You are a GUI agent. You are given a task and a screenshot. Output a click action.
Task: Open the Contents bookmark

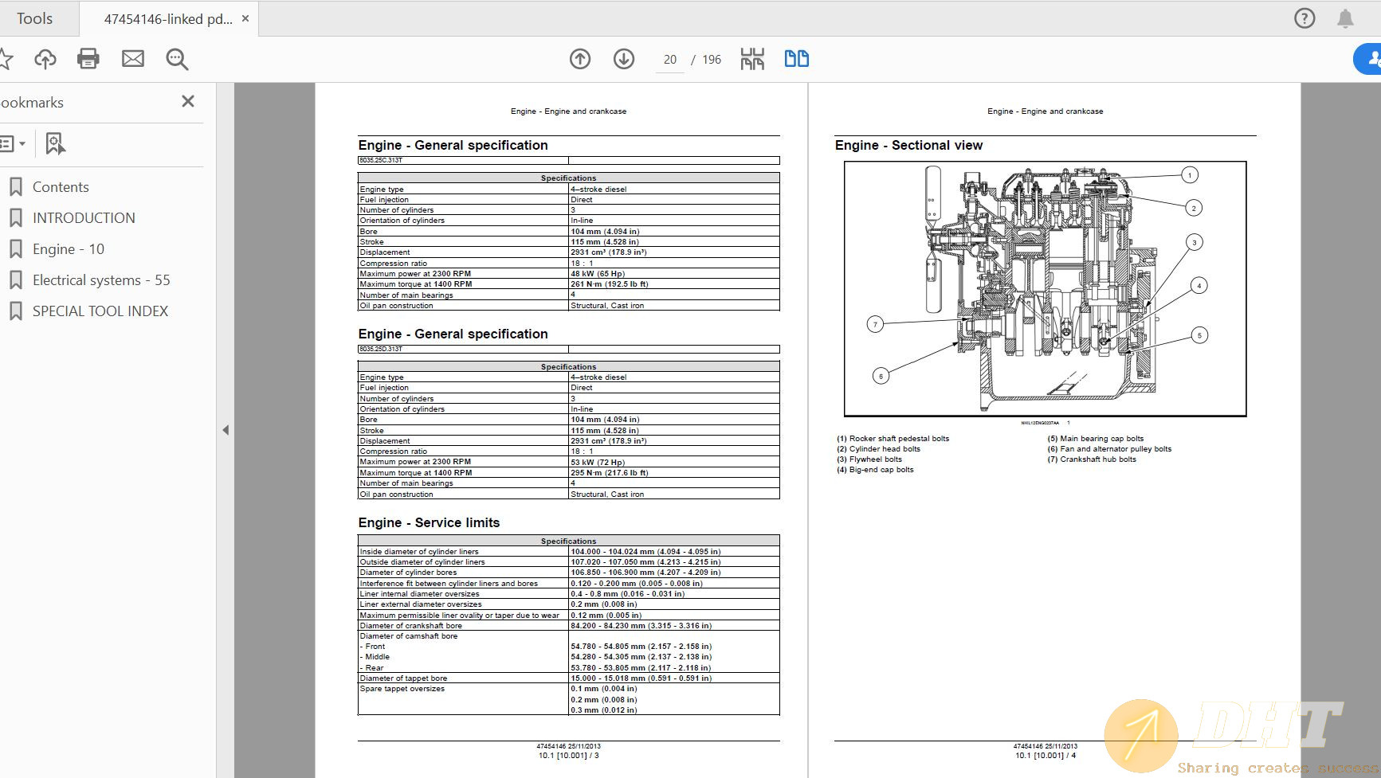tap(61, 187)
